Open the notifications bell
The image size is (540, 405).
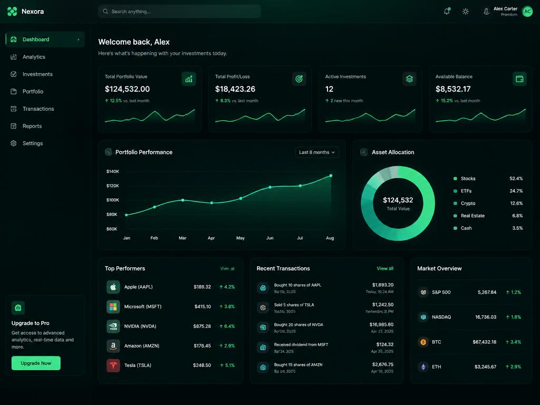point(447,12)
